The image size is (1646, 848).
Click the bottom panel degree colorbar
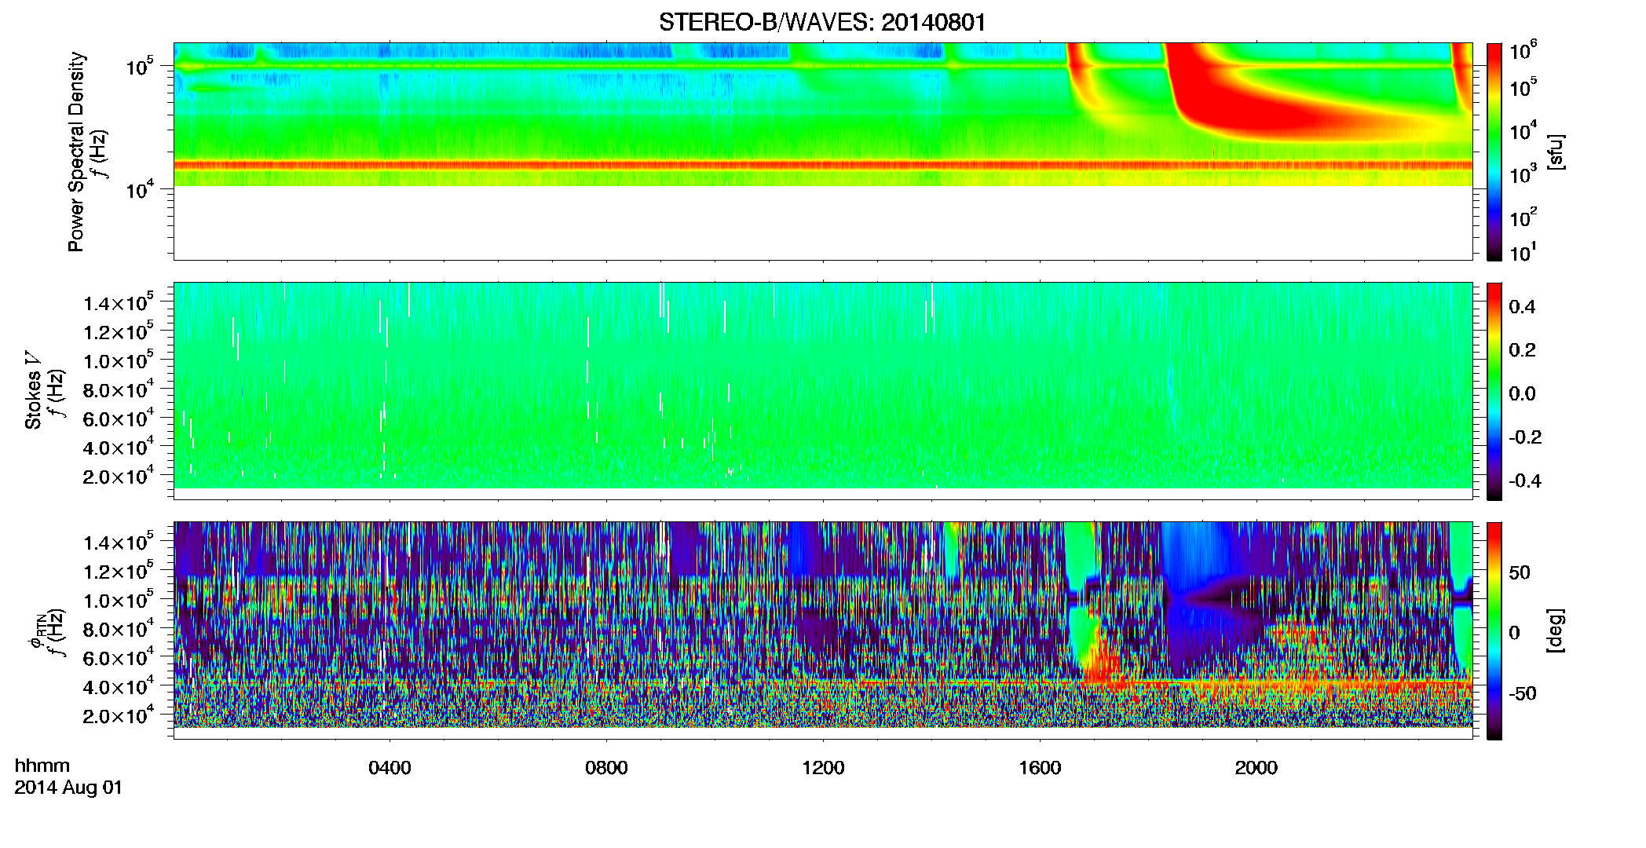pos(1494,631)
